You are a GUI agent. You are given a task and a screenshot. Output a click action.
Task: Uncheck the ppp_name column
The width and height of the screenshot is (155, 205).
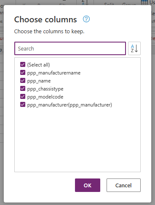(x=23, y=80)
